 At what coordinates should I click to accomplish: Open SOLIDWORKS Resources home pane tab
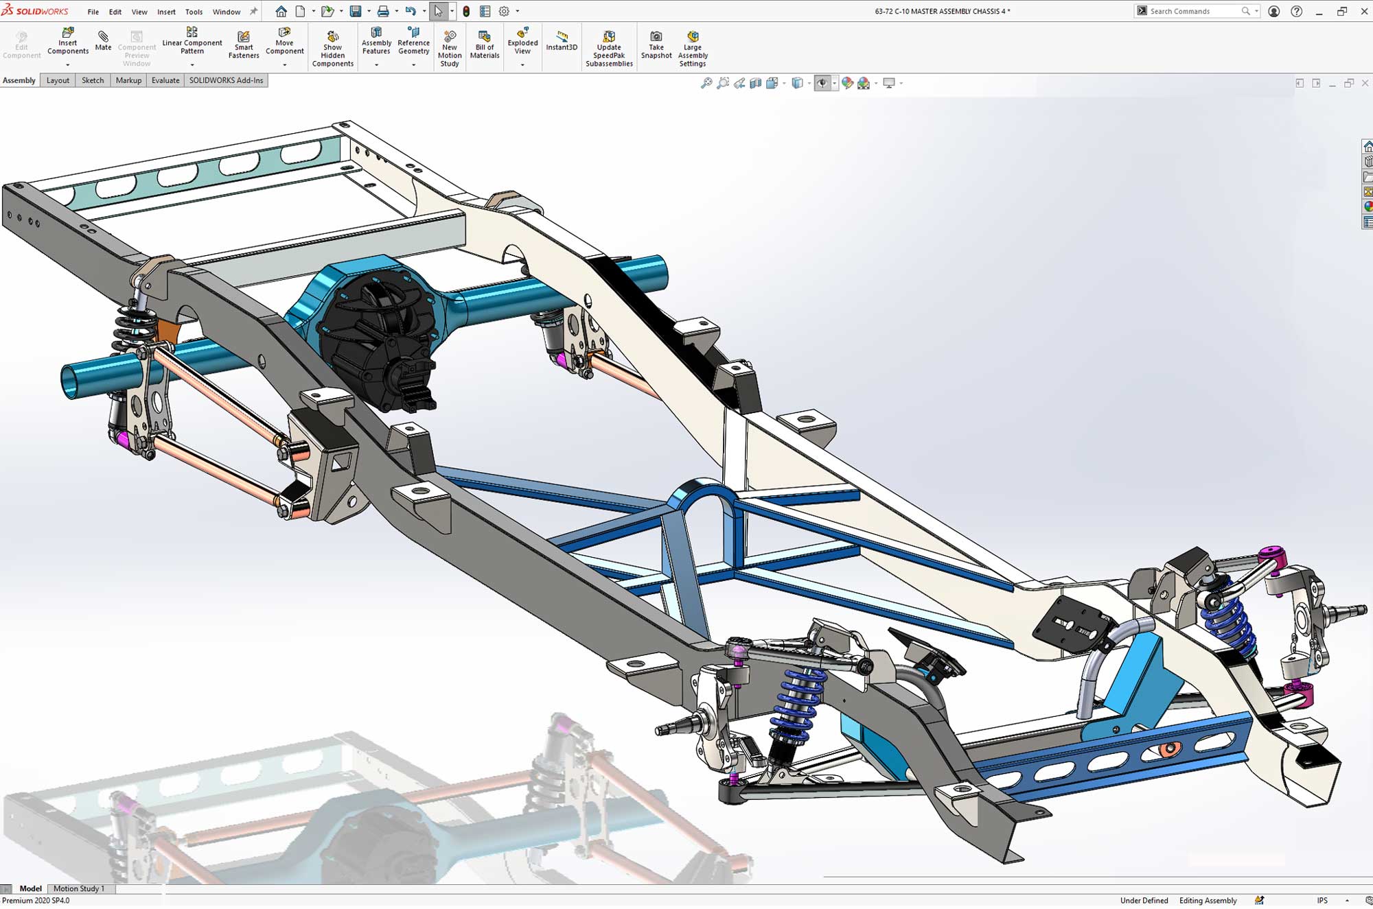point(1368,147)
